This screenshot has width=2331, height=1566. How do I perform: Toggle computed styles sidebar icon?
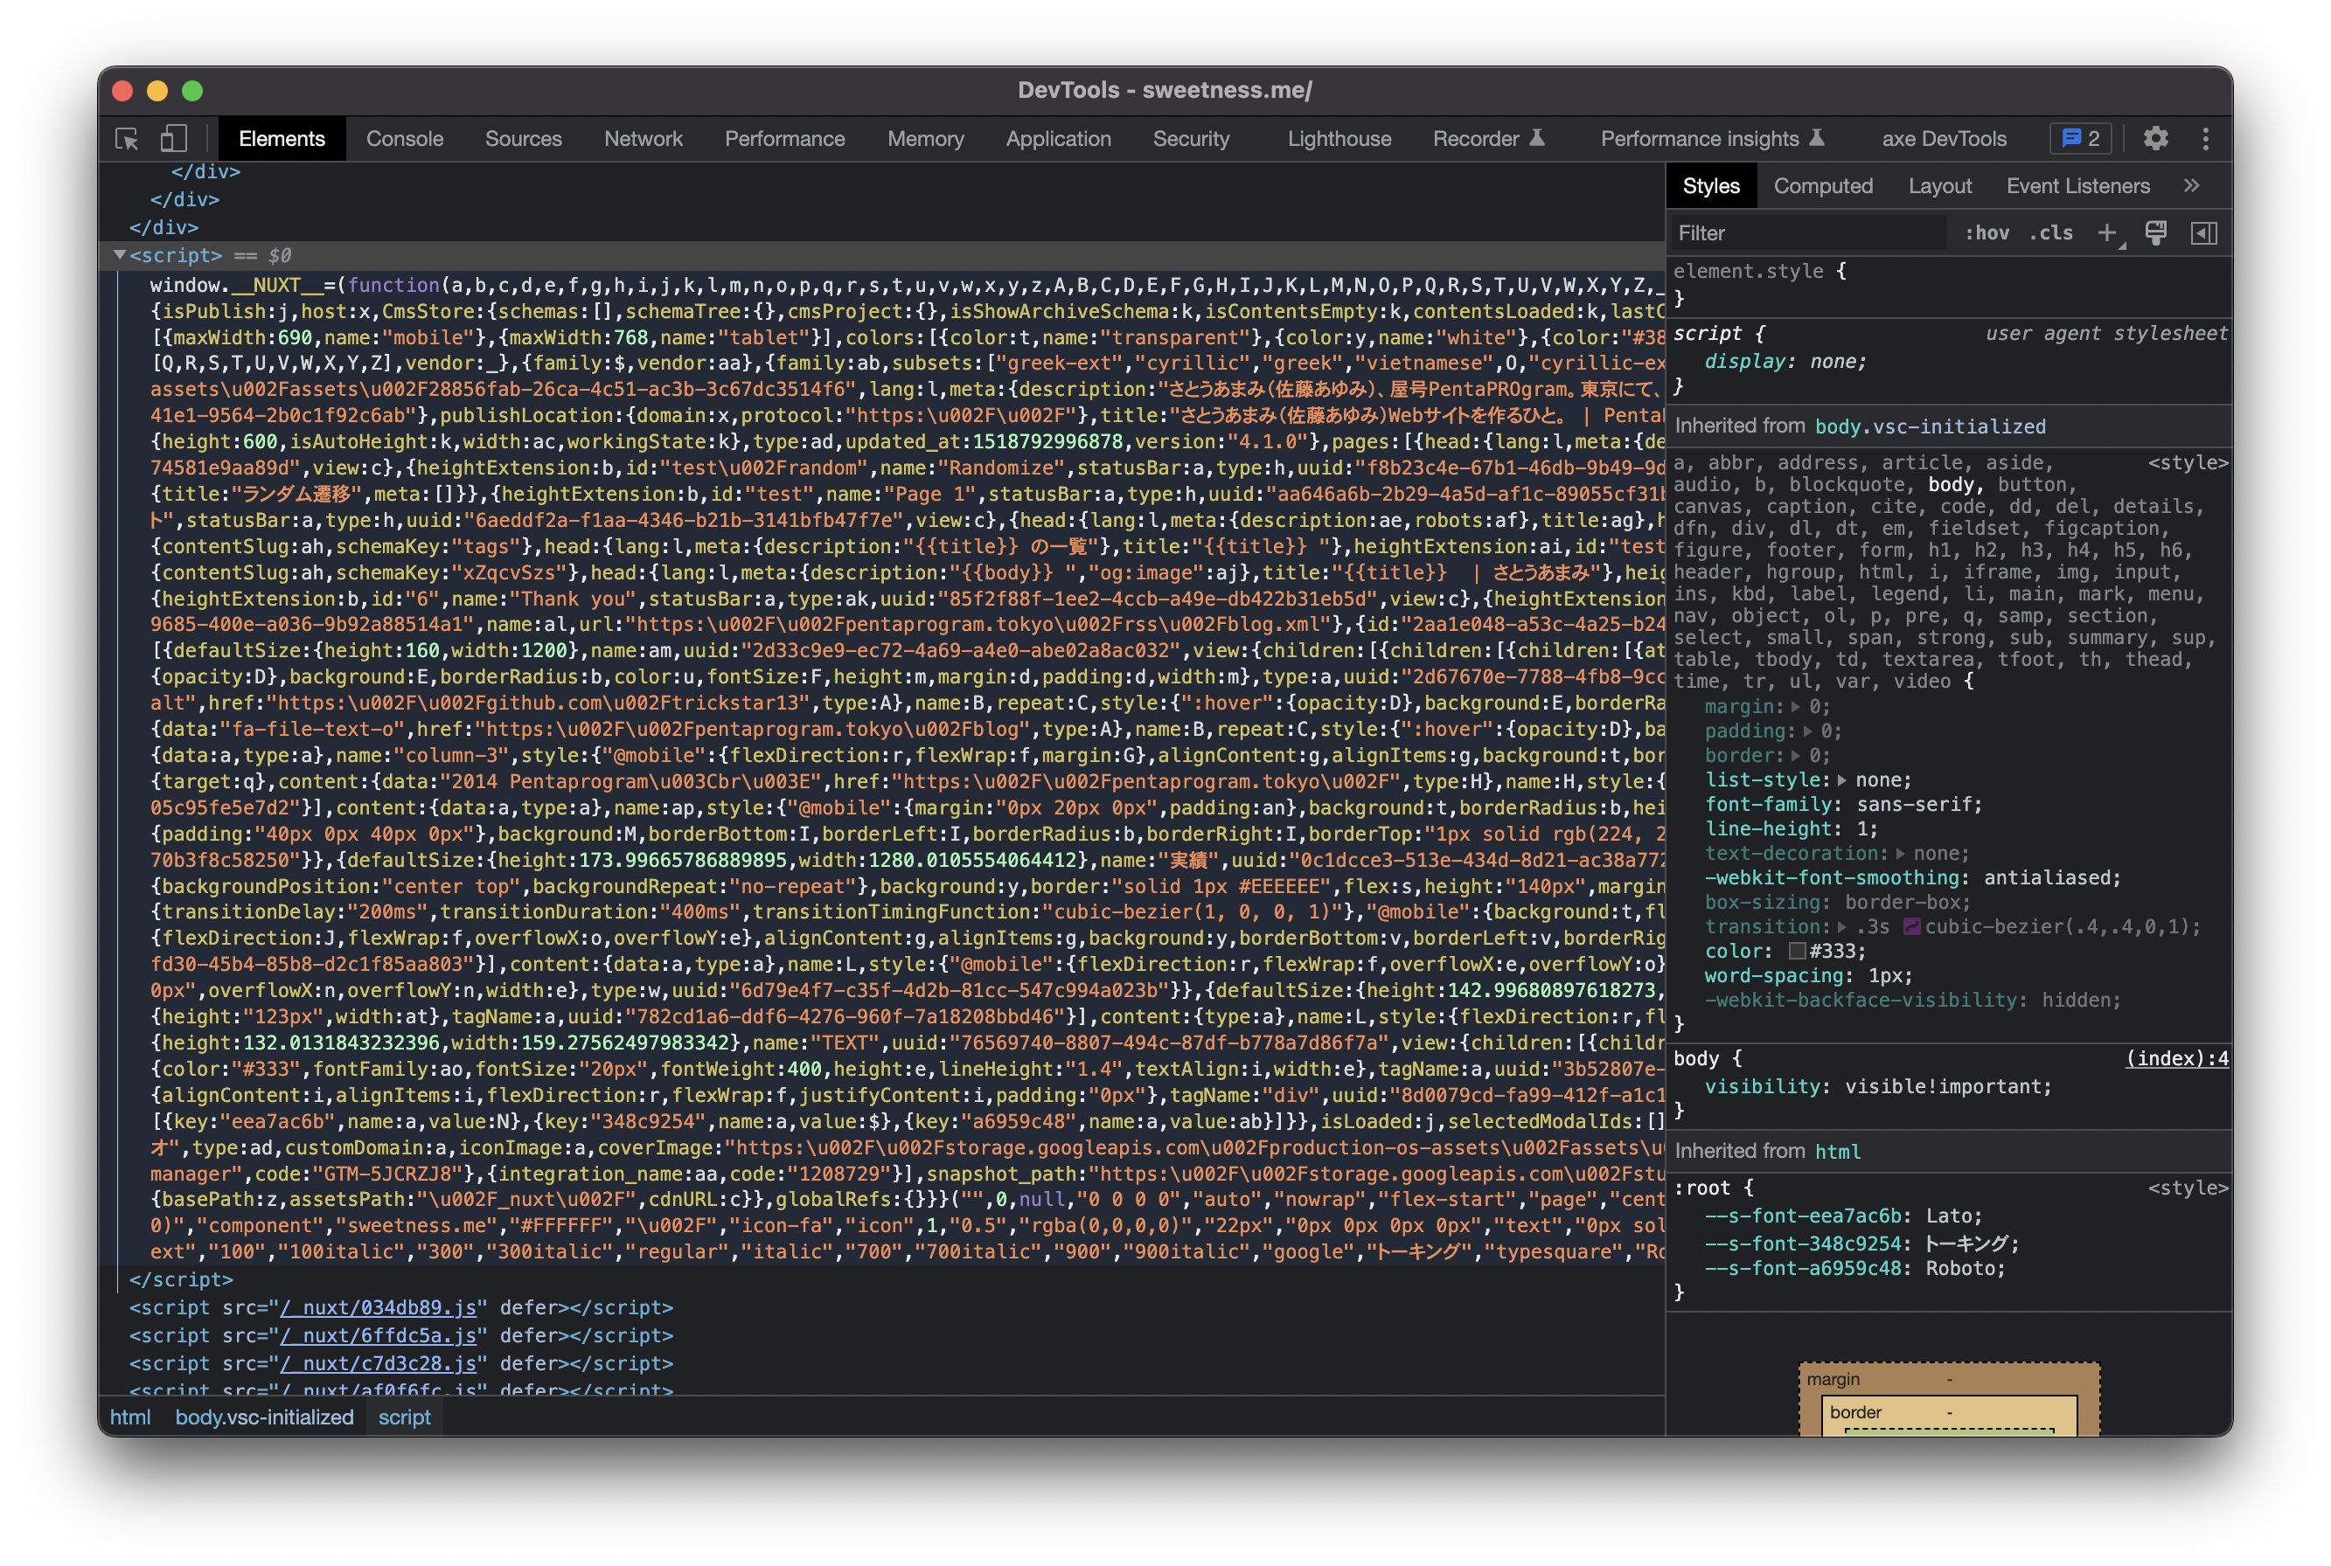2203,232
